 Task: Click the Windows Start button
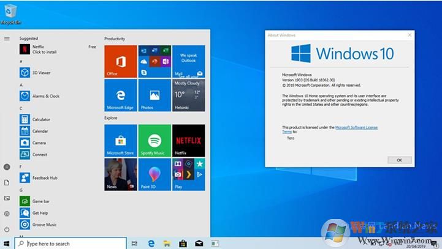pyautogui.click(x=7, y=243)
